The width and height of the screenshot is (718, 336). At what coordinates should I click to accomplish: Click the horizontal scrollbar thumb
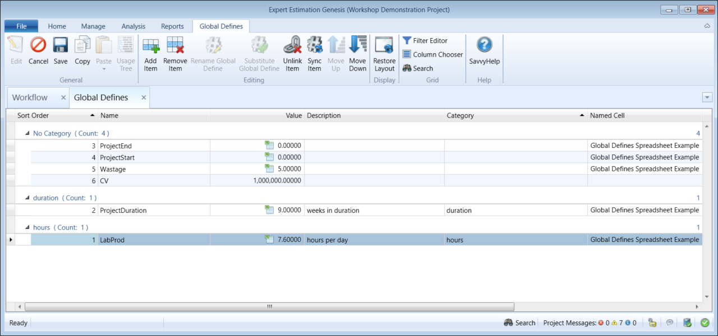tap(269, 306)
